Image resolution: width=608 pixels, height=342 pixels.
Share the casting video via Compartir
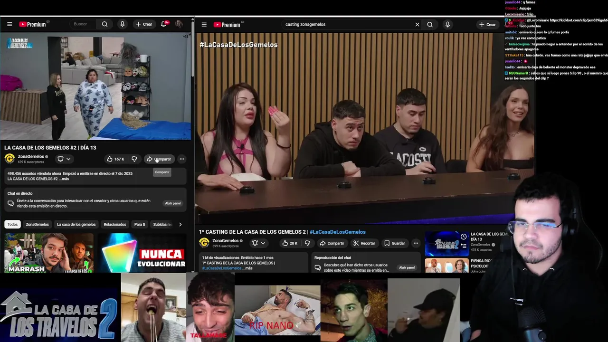pos(332,243)
